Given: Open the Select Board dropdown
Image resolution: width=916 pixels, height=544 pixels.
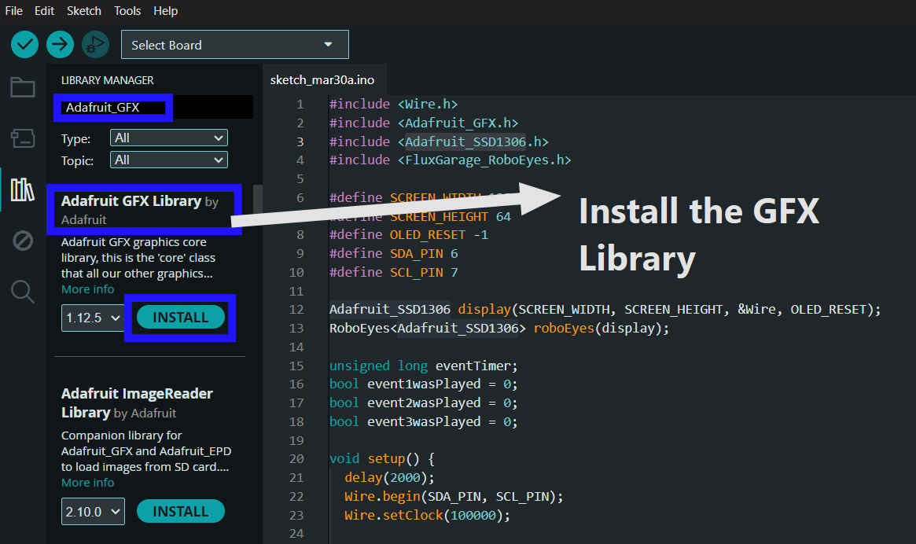Looking at the screenshot, I should tap(235, 45).
